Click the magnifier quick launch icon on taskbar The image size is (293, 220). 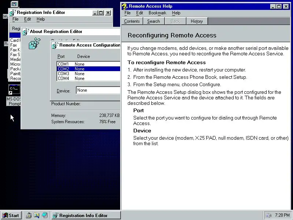pos(36,216)
